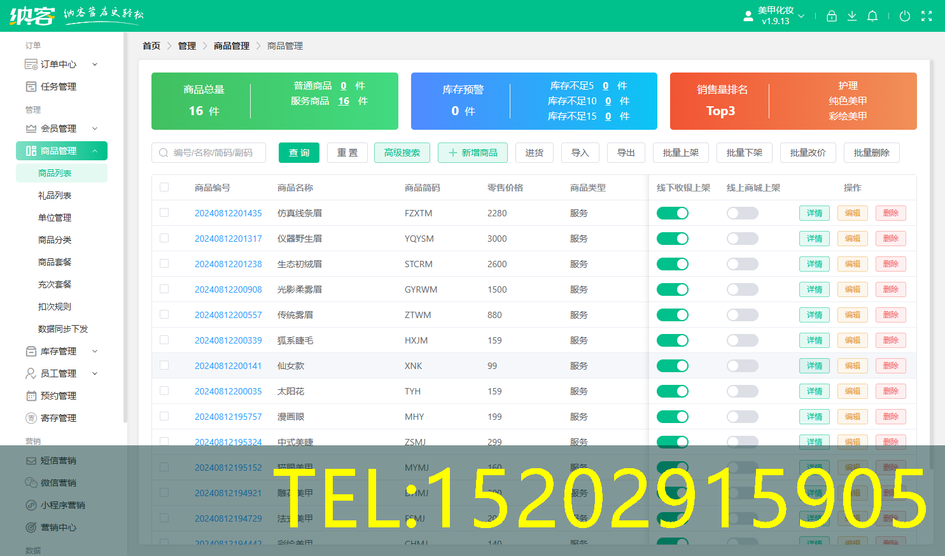Open the lock screen icon in header

(x=832, y=16)
